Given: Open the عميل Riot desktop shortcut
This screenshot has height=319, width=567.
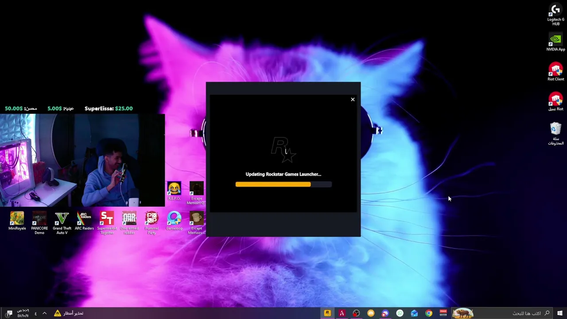Looking at the screenshot, I should [x=555, y=102].
